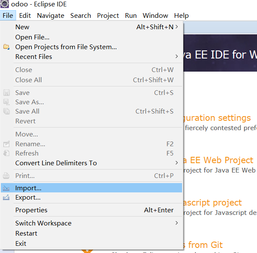Screen dimensions: 257x253
Task: Click the Ctrl+Shift+W shortcut text
Action: click(153, 80)
